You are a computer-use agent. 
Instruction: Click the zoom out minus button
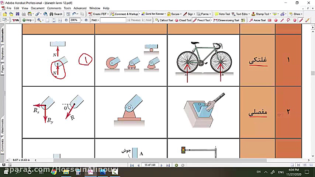66,20
